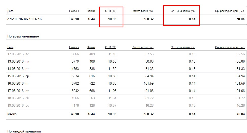
Task: Click Ср. расход за день 81.72 for 18.06.2016
Action: 241,98
